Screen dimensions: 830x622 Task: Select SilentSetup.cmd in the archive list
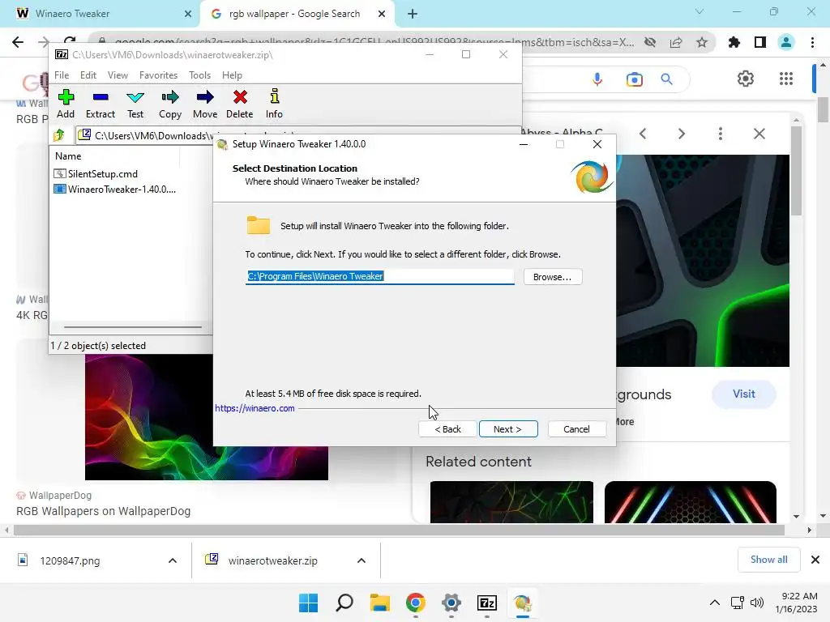point(96,173)
